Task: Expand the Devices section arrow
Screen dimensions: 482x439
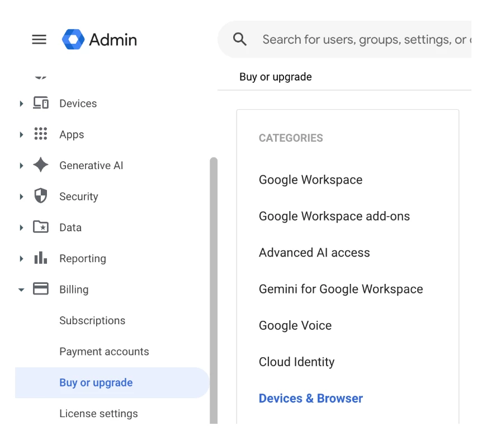Action: [21, 104]
